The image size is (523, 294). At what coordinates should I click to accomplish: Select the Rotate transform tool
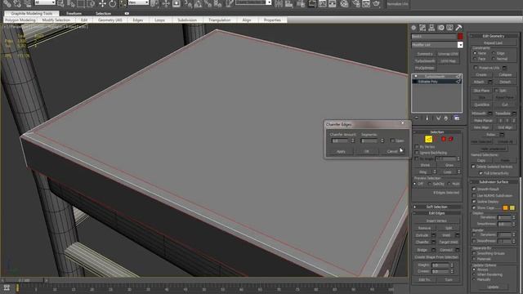coord(113,3)
